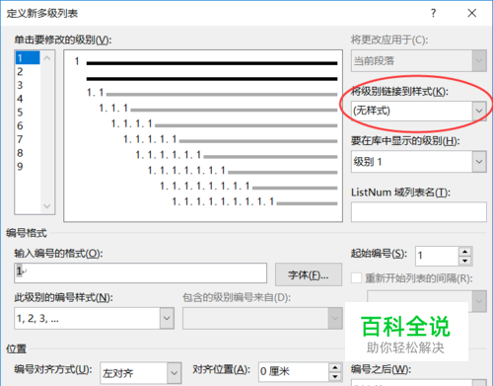This screenshot has height=386, width=493.
Task: Open the 要在库中显示的级别 dropdown showing 级别 1
Action: coord(479,162)
